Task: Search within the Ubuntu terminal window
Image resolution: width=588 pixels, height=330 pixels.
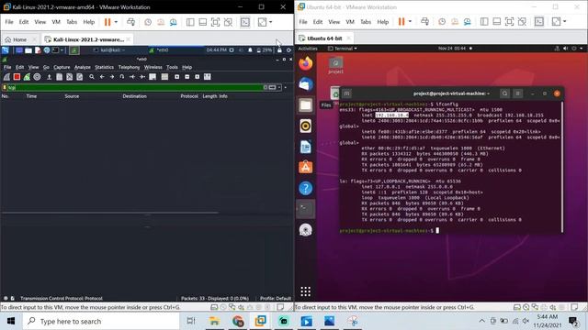Action: pyautogui.click(x=504, y=93)
